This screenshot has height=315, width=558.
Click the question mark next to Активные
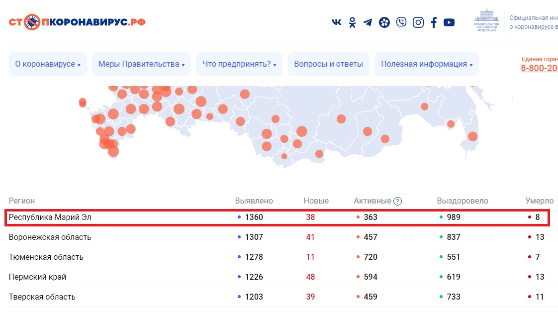397,202
